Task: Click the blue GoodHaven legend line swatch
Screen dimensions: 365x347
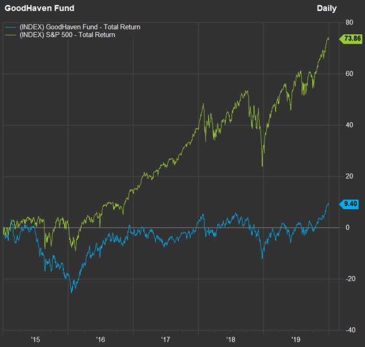Action: click(x=11, y=28)
